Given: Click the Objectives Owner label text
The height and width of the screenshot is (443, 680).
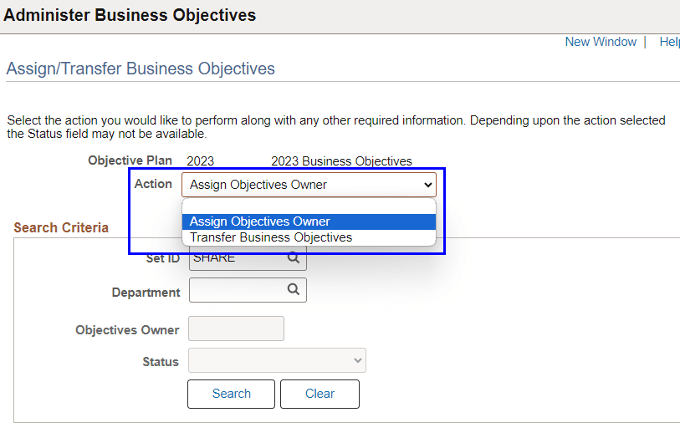Looking at the screenshot, I should point(127,330).
